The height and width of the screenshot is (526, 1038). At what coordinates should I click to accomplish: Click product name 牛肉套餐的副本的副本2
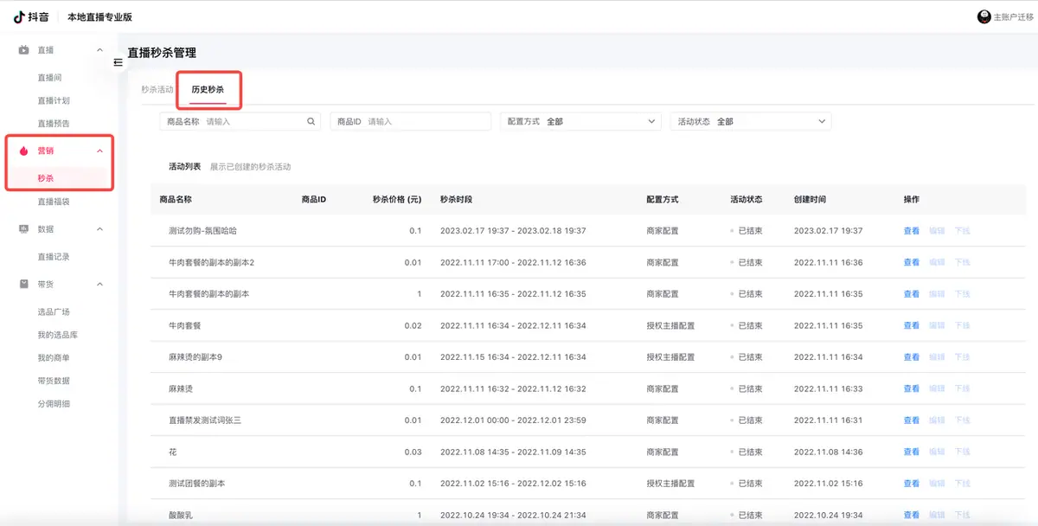tap(211, 262)
